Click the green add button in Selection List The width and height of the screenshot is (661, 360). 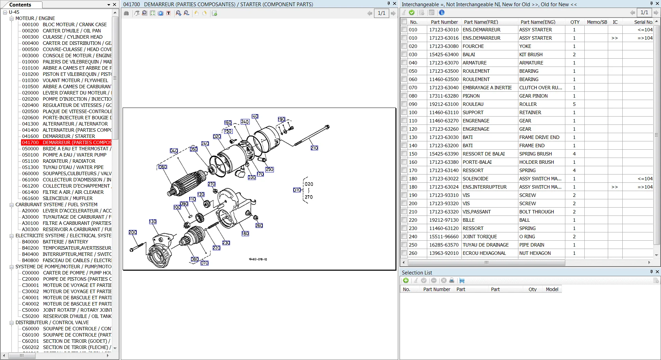tap(406, 281)
